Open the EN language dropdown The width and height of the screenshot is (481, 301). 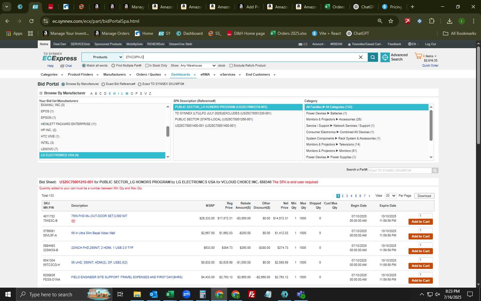click(x=414, y=44)
